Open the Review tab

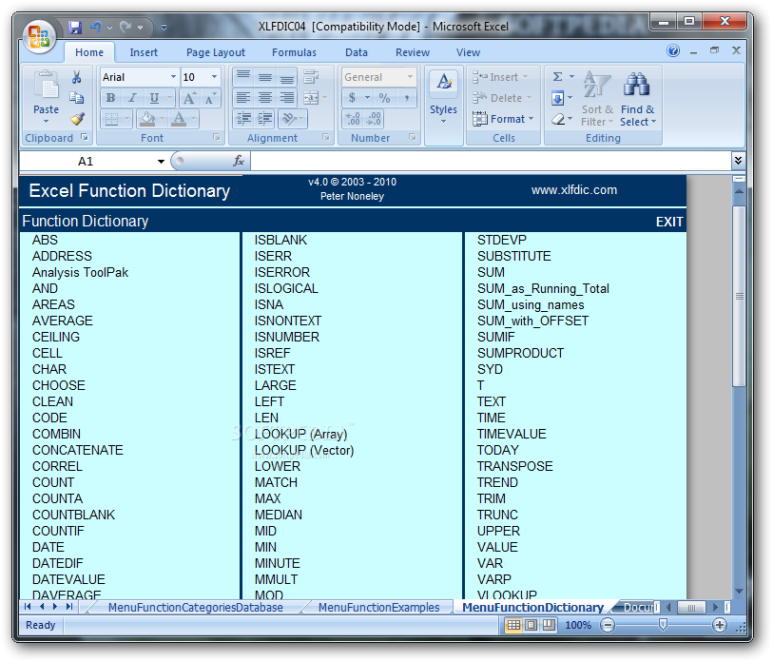click(x=412, y=52)
